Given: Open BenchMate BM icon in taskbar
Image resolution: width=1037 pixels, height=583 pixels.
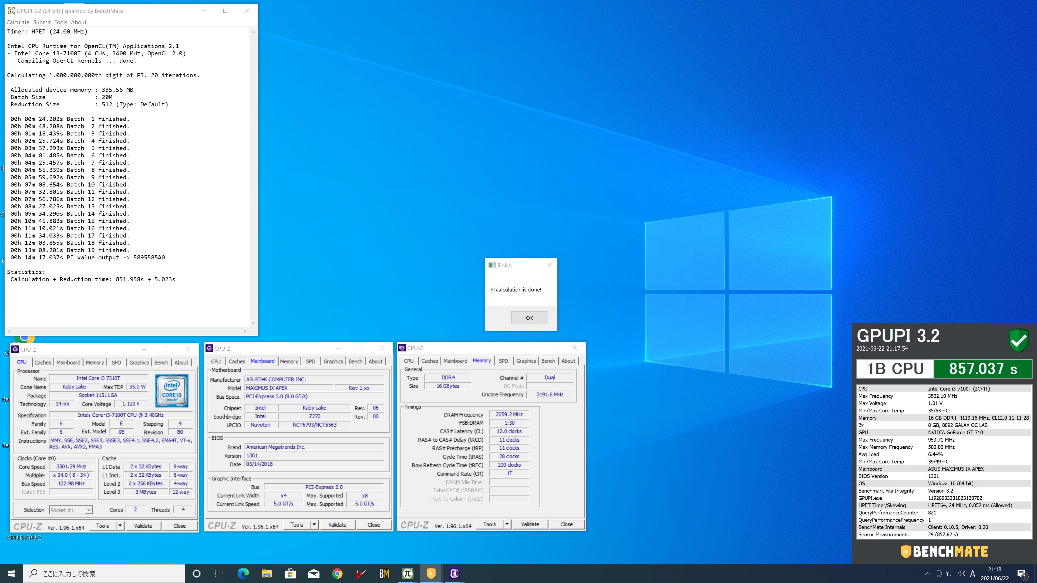Looking at the screenshot, I should pyautogui.click(x=384, y=573).
